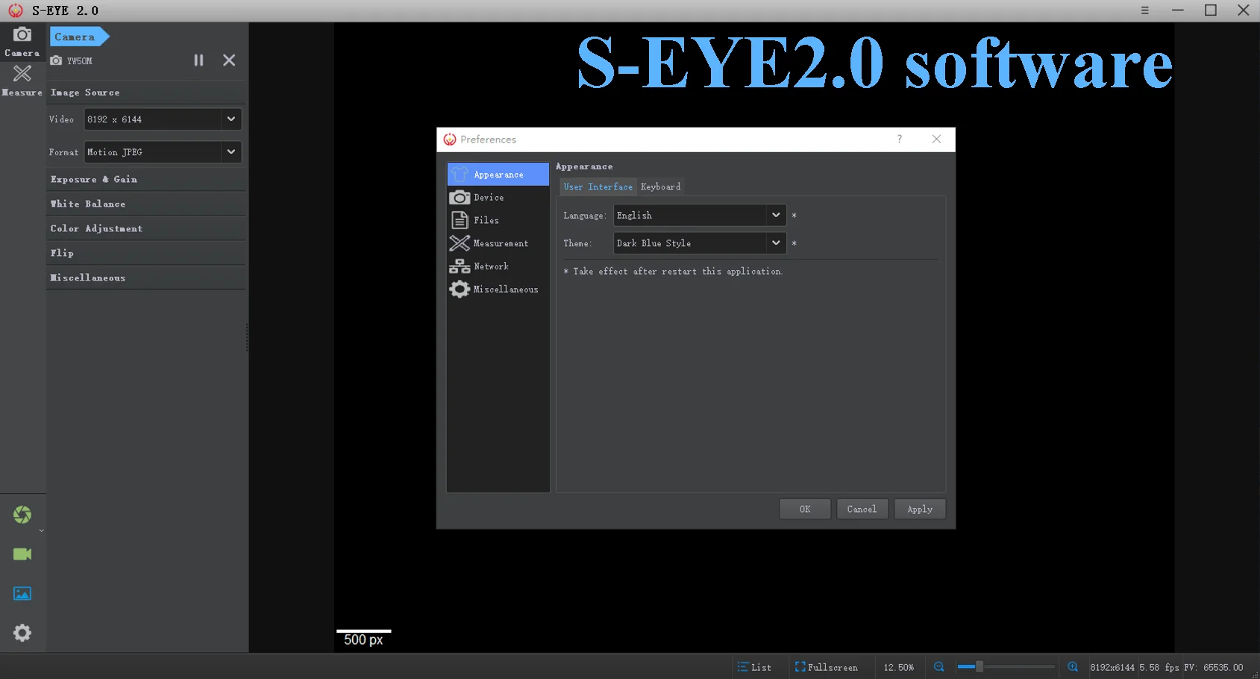Start video recording from sidebar

[22, 554]
